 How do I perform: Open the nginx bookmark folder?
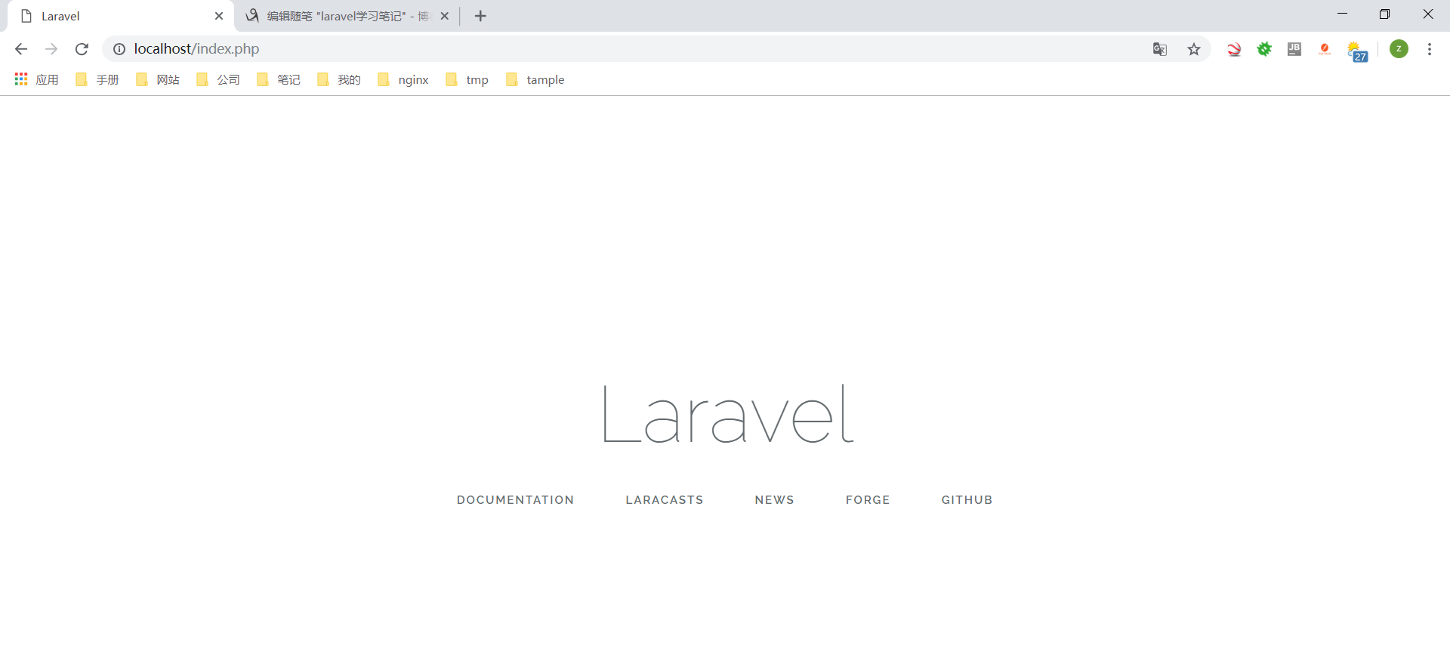pos(403,79)
